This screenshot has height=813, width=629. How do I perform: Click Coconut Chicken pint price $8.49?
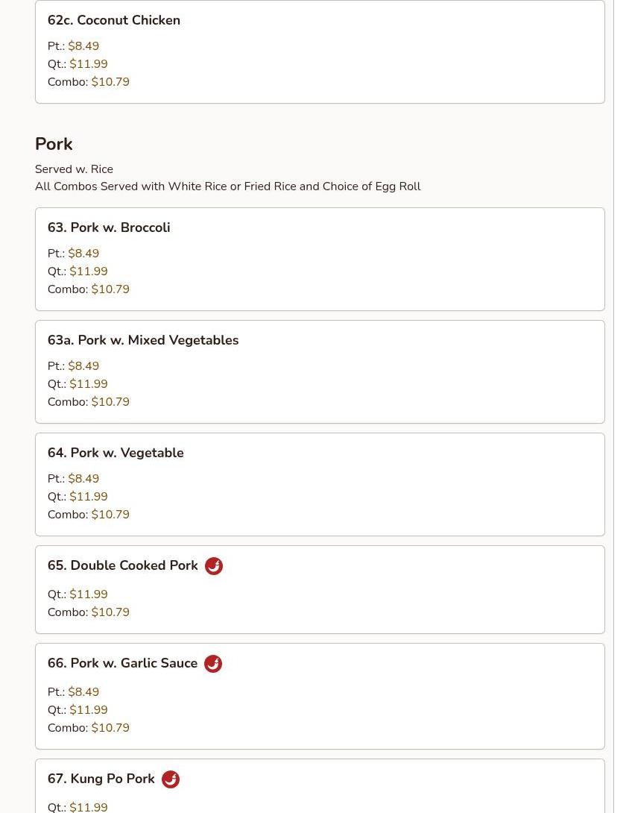(x=83, y=46)
